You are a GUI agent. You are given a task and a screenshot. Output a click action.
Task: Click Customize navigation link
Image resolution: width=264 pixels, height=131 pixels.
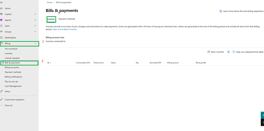(x=15, y=99)
